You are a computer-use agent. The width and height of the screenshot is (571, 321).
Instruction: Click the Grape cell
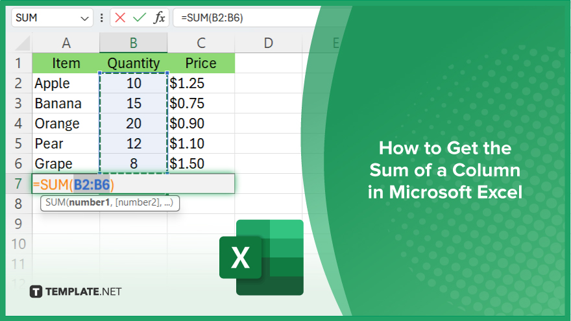66,163
